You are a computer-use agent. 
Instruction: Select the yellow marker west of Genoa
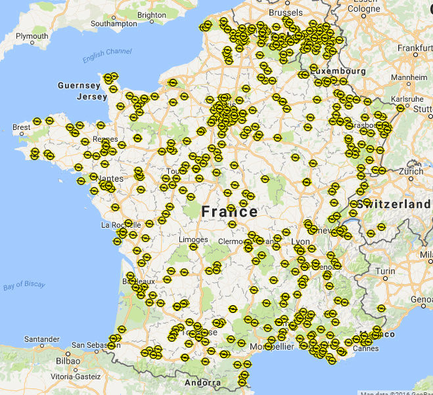[381, 308]
